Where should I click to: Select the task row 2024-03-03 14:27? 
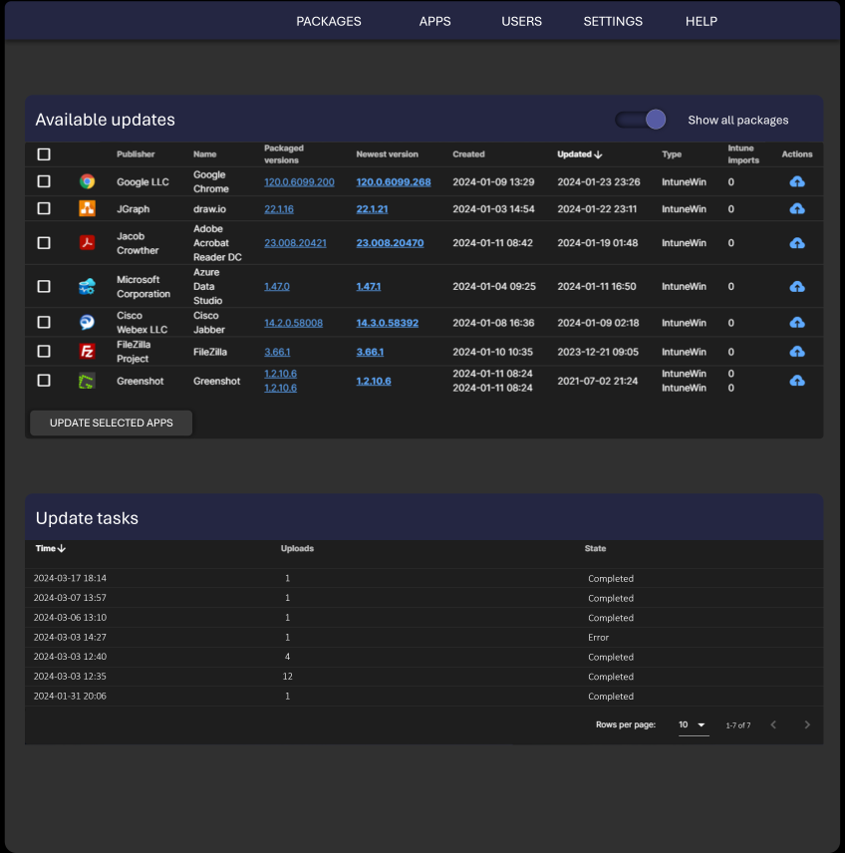click(423, 637)
